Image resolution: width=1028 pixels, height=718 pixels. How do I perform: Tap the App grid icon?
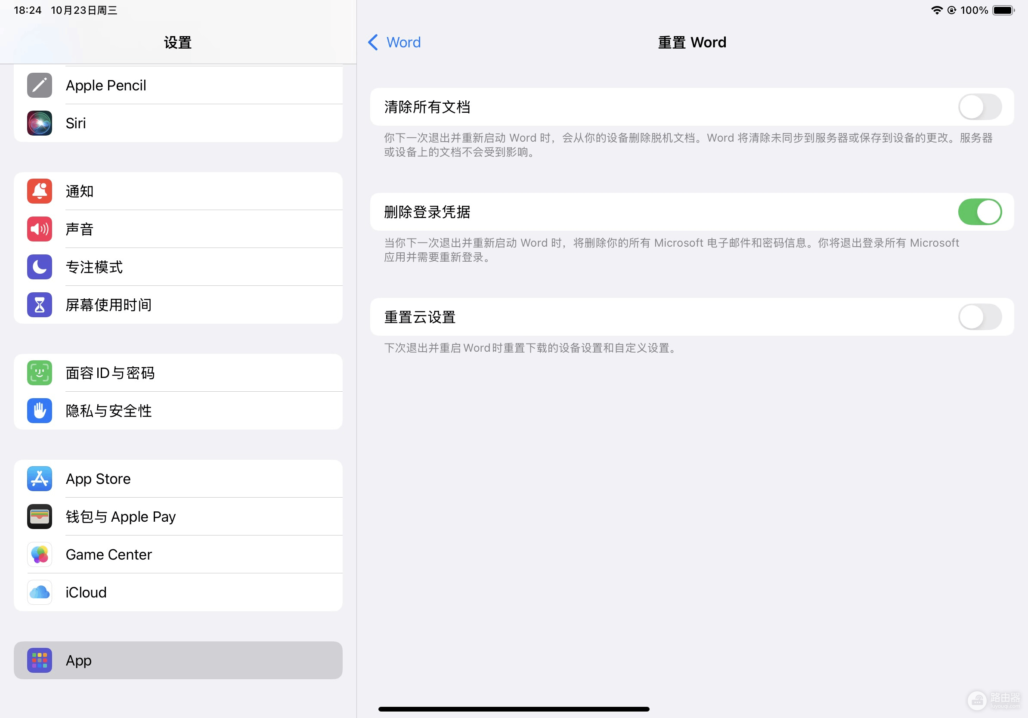[40, 660]
